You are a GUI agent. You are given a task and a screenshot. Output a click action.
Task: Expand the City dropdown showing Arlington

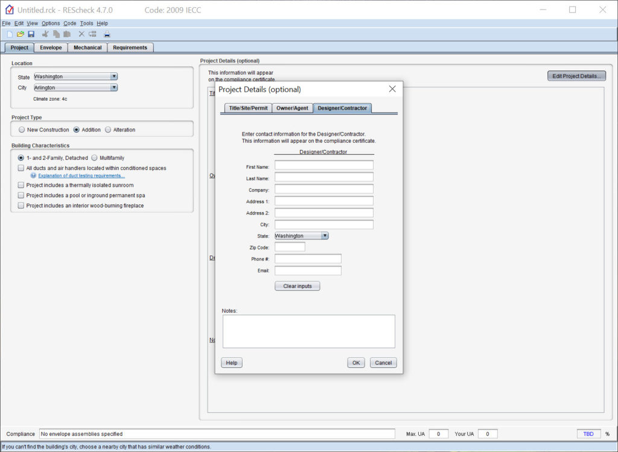coord(113,87)
